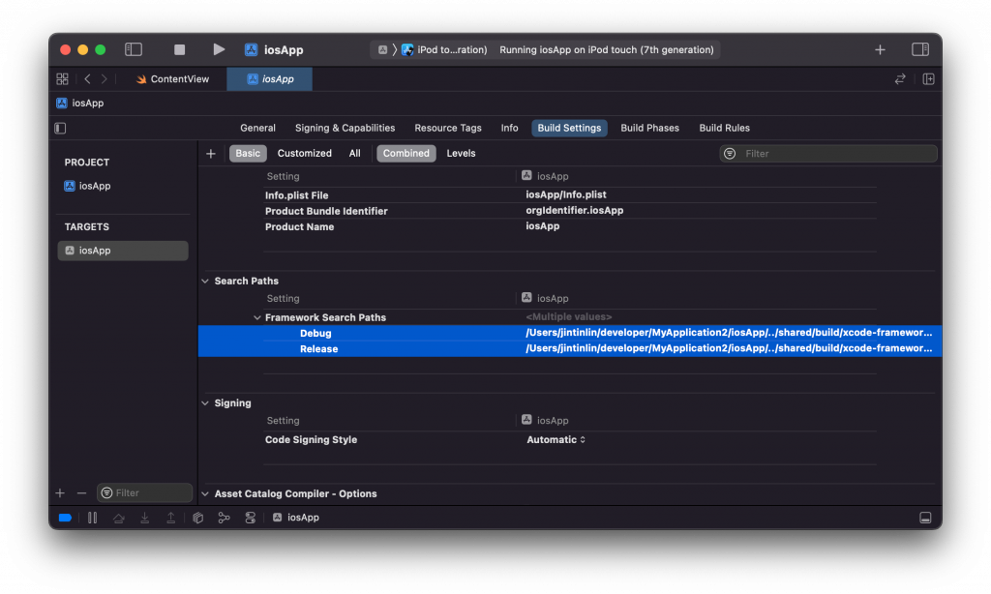Click iosApp process in debug bar
The width and height of the screenshot is (991, 594).
(296, 518)
